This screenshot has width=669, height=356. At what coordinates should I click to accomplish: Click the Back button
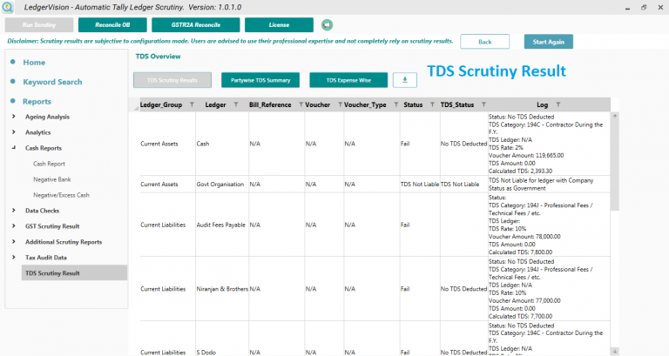(484, 42)
